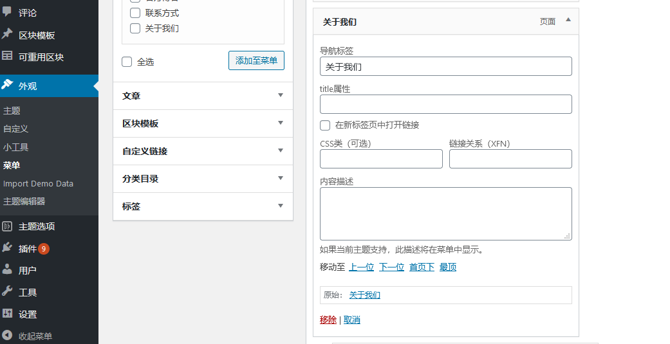
Task: Focus the title属性 text field
Action: point(445,104)
